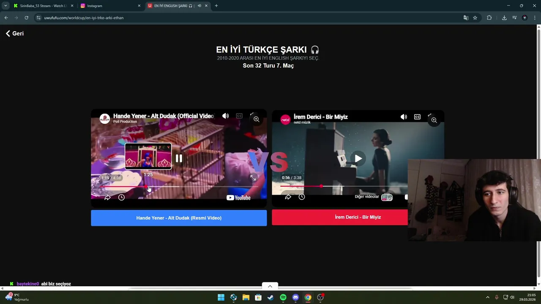
Task: Expand the tab search dropdown
Action: (5, 6)
